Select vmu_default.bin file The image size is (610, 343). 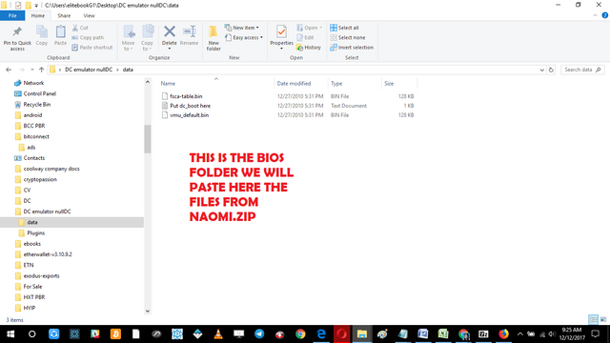pyautogui.click(x=189, y=115)
